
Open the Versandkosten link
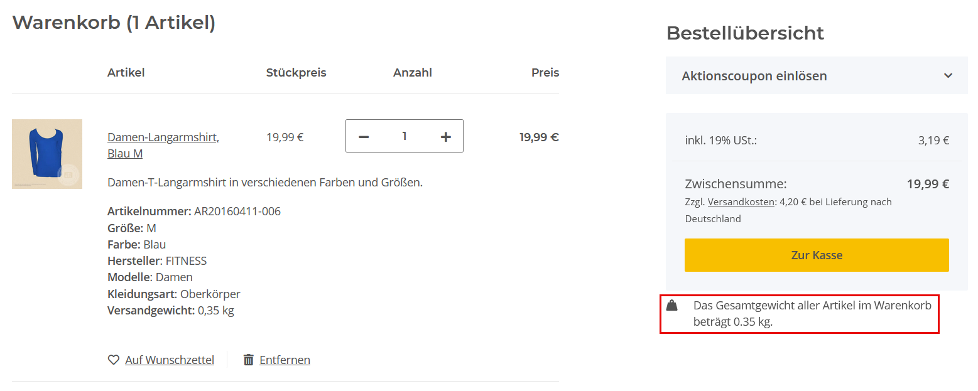click(x=741, y=202)
